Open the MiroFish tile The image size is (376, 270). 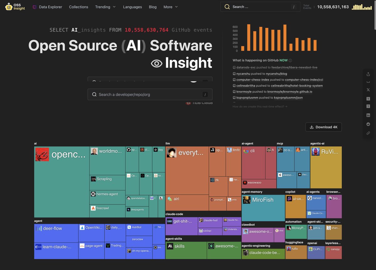[263, 208]
